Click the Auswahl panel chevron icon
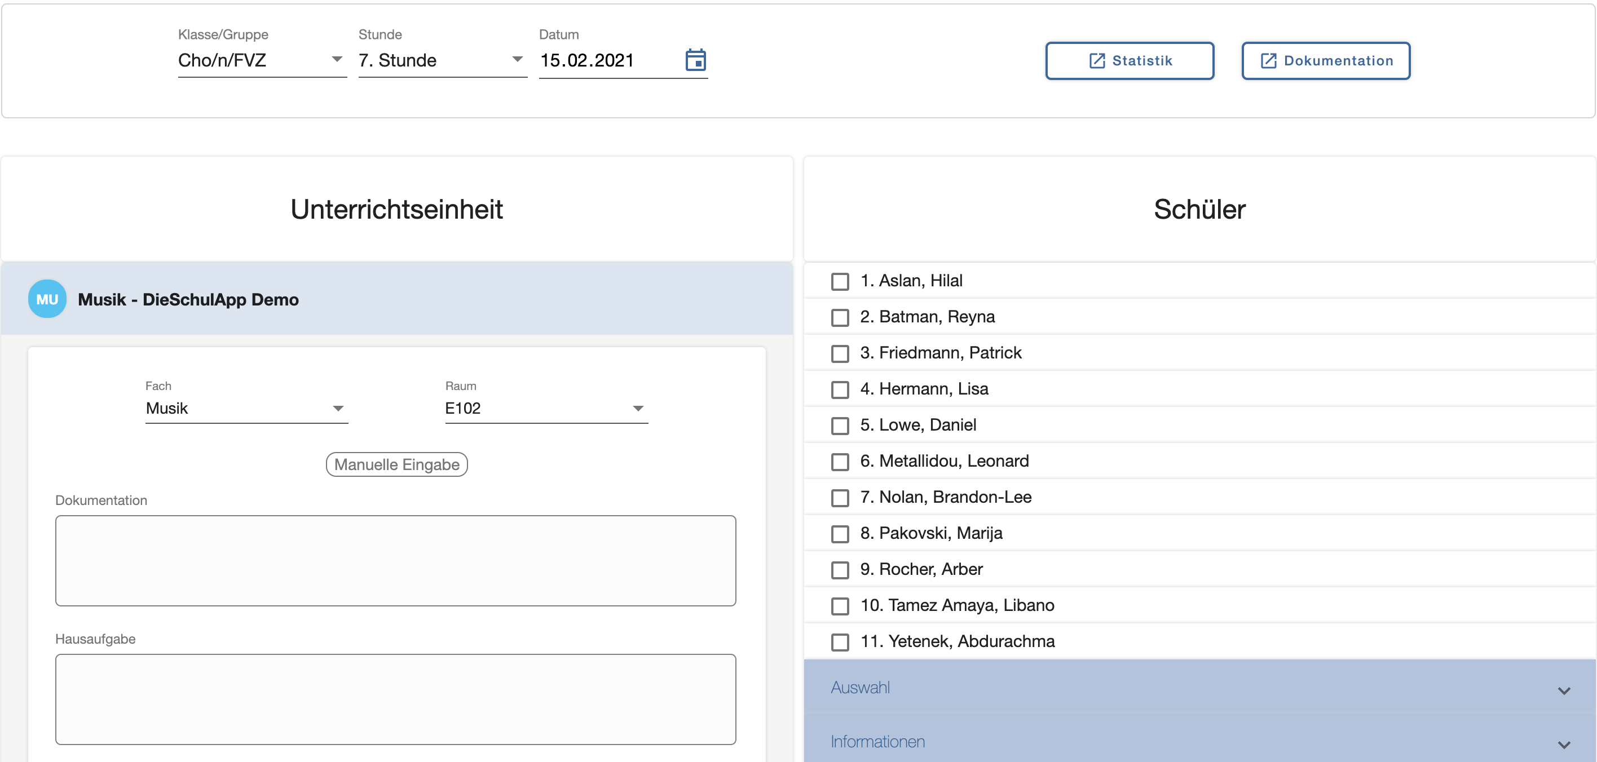Screen dimensions: 1597x762 pyautogui.click(x=1564, y=690)
